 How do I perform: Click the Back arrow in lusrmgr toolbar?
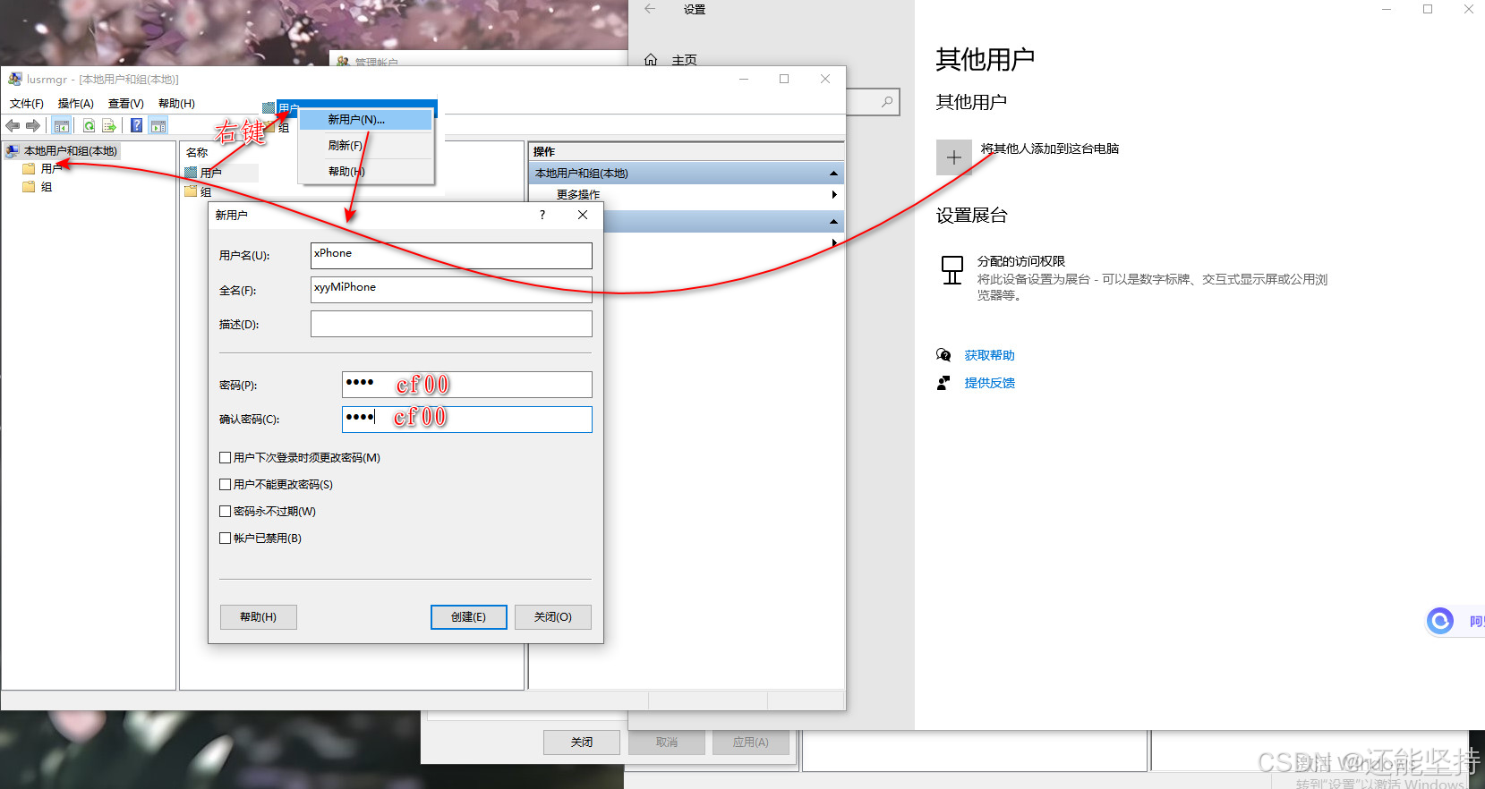click(x=13, y=126)
